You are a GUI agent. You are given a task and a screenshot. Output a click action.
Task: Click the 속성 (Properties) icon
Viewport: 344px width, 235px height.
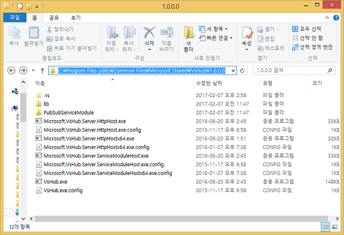[x=247, y=32]
